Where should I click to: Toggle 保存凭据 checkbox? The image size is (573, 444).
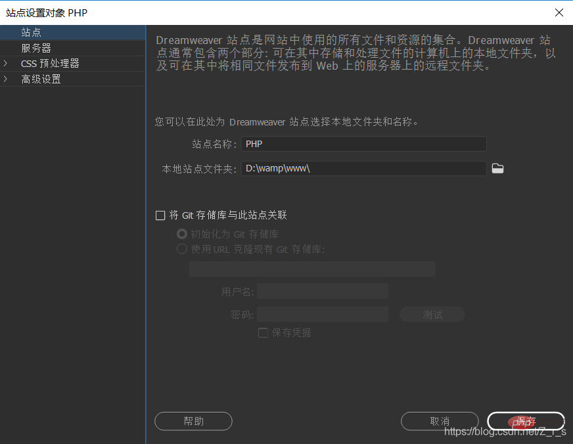tap(263, 332)
